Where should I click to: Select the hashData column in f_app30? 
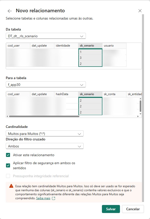(63, 94)
